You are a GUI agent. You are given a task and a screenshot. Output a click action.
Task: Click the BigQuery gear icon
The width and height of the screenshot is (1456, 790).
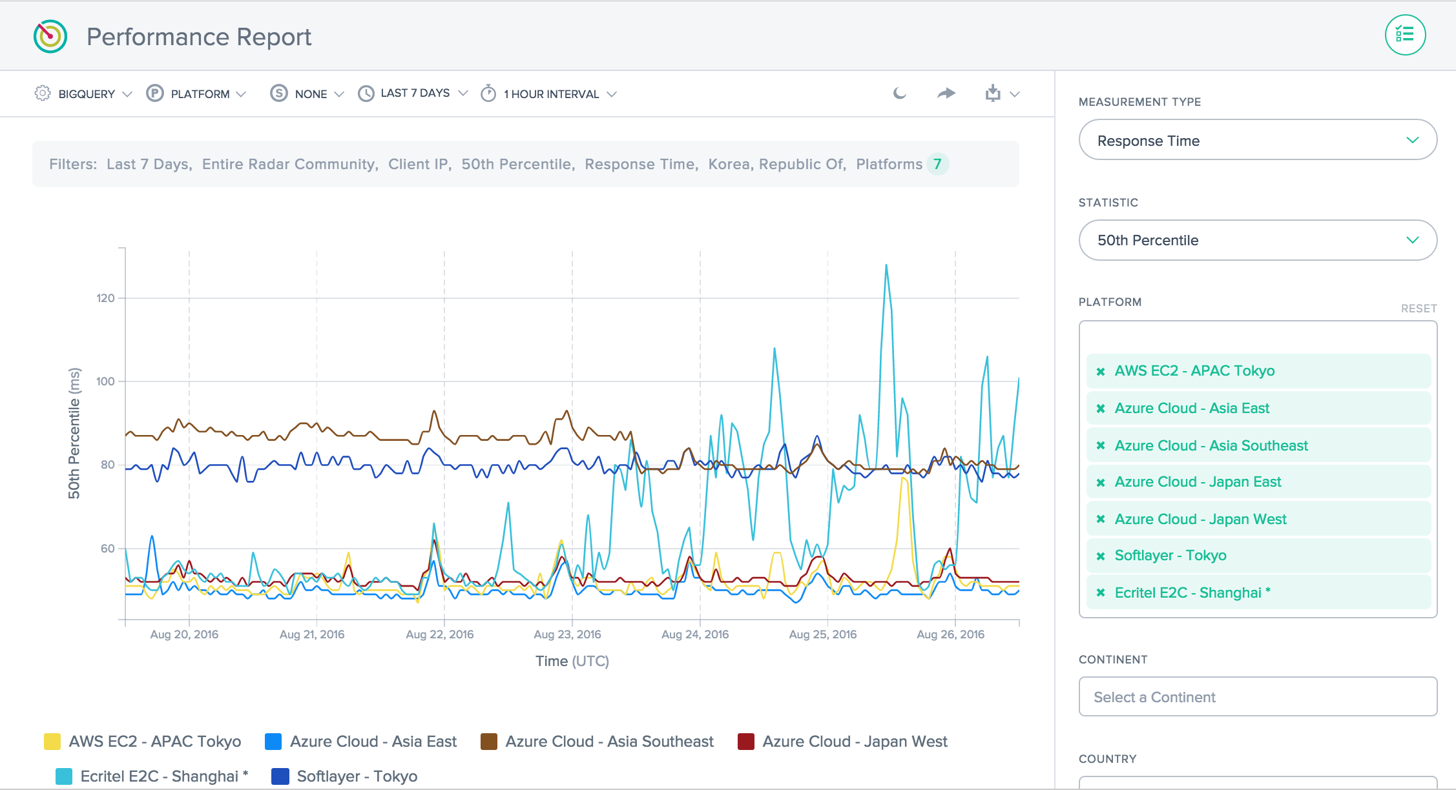click(42, 93)
